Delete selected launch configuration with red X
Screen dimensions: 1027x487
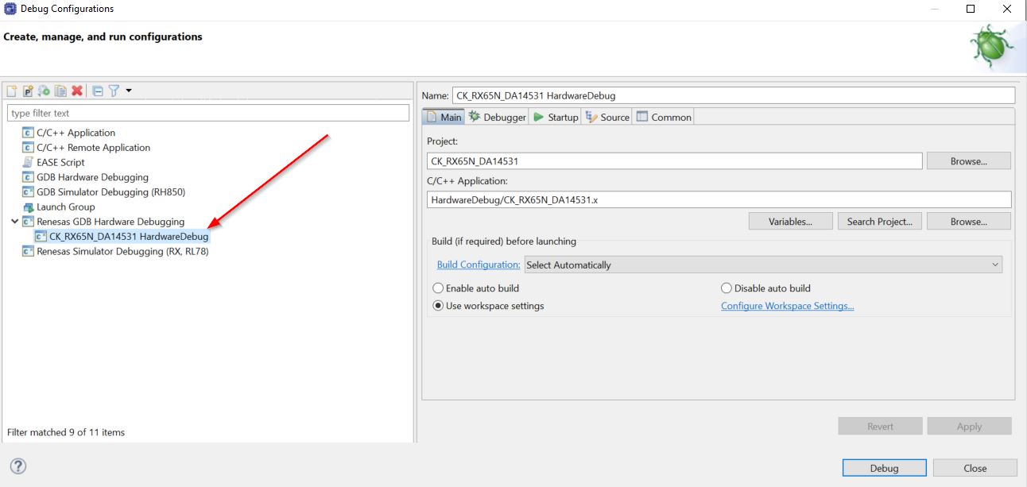click(x=77, y=91)
